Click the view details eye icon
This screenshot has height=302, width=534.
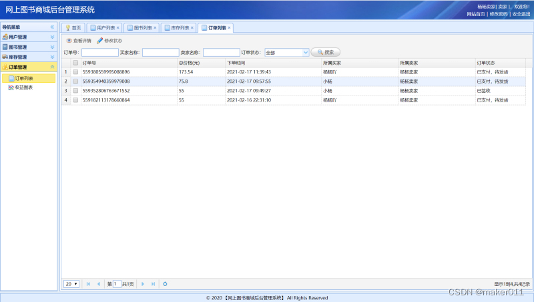pyautogui.click(x=69, y=41)
